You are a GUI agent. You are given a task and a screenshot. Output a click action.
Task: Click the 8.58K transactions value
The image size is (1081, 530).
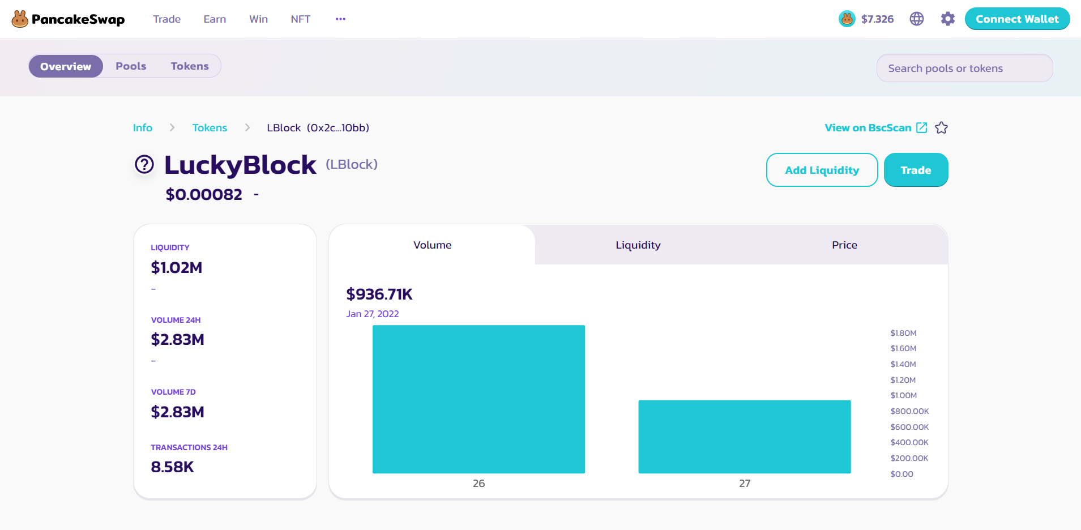point(172,467)
